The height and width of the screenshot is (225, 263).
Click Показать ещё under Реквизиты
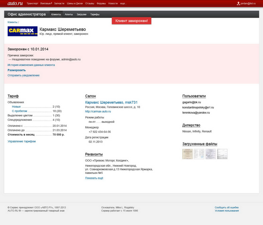click(x=94, y=178)
